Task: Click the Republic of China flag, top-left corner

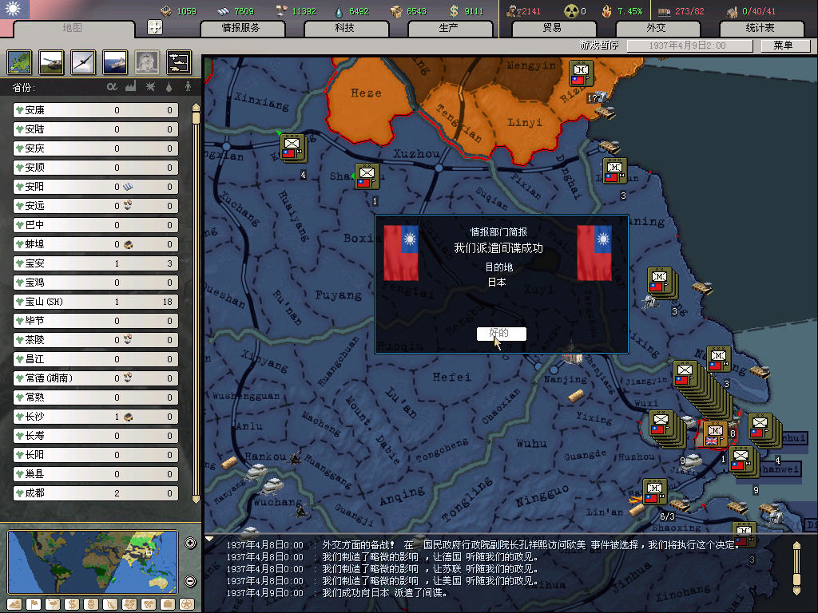Action: (x=14, y=10)
